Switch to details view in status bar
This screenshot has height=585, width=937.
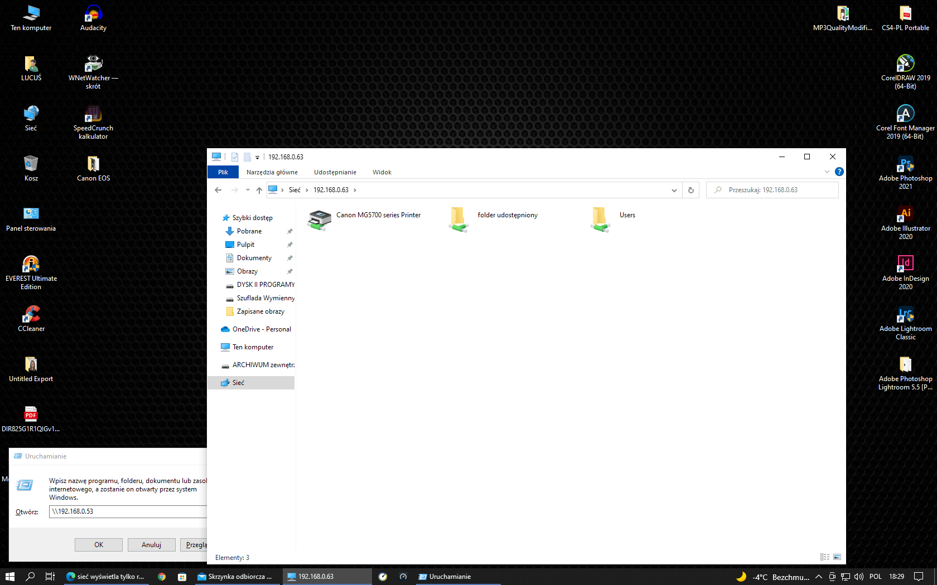point(825,557)
